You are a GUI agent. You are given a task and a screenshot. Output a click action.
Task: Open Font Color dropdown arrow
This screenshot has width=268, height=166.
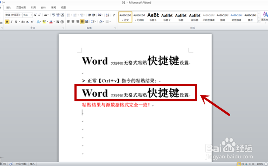54,22
